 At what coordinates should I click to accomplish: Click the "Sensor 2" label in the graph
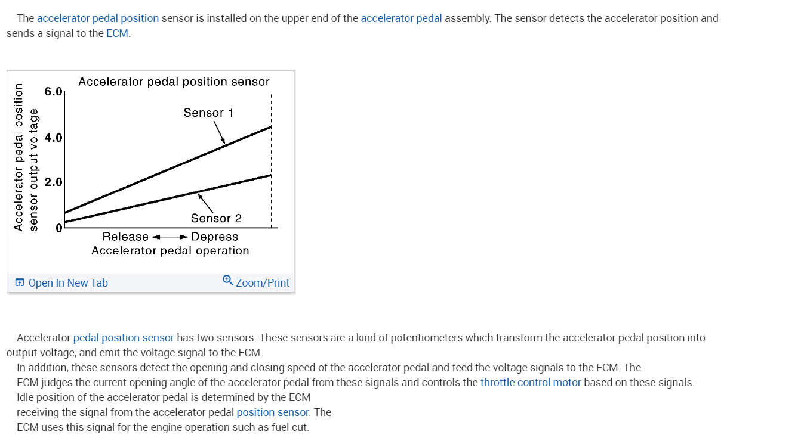(216, 219)
